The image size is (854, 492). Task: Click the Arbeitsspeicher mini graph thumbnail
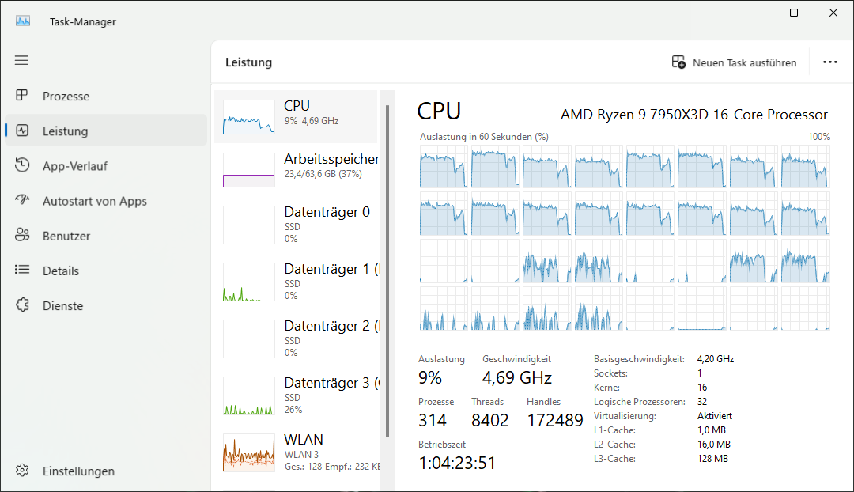pyautogui.click(x=249, y=170)
